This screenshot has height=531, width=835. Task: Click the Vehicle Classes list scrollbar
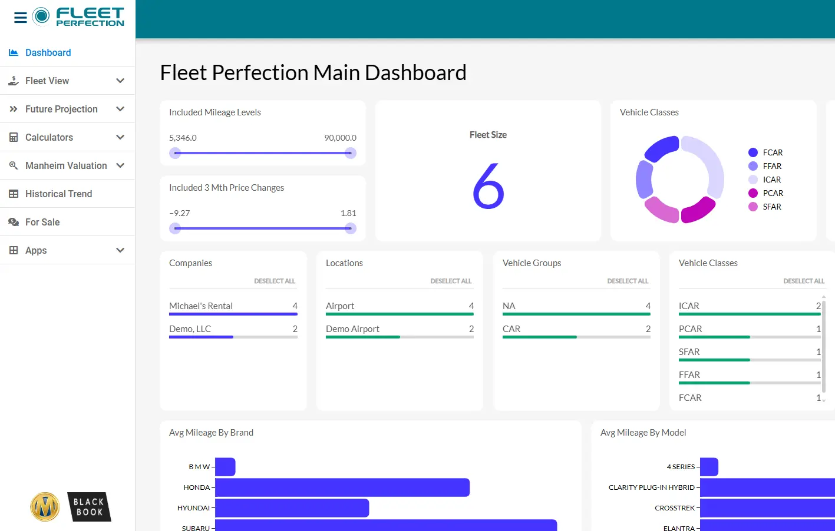(824, 346)
